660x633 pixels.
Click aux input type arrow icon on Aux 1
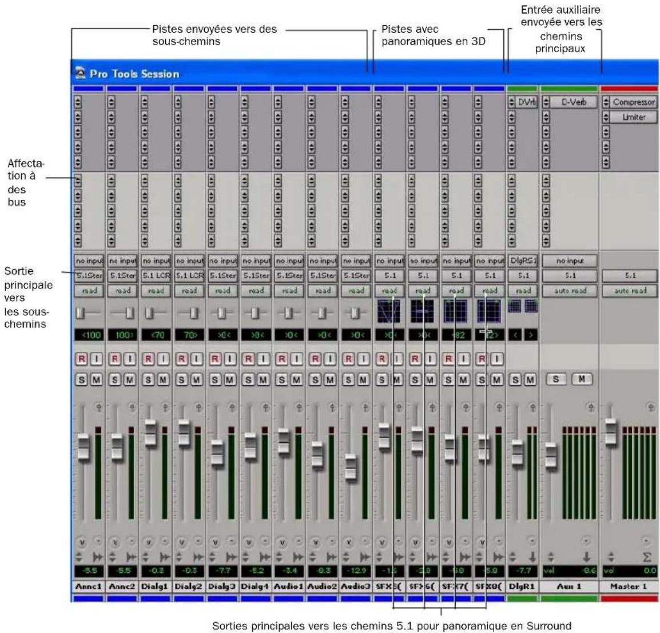[586, 557]
